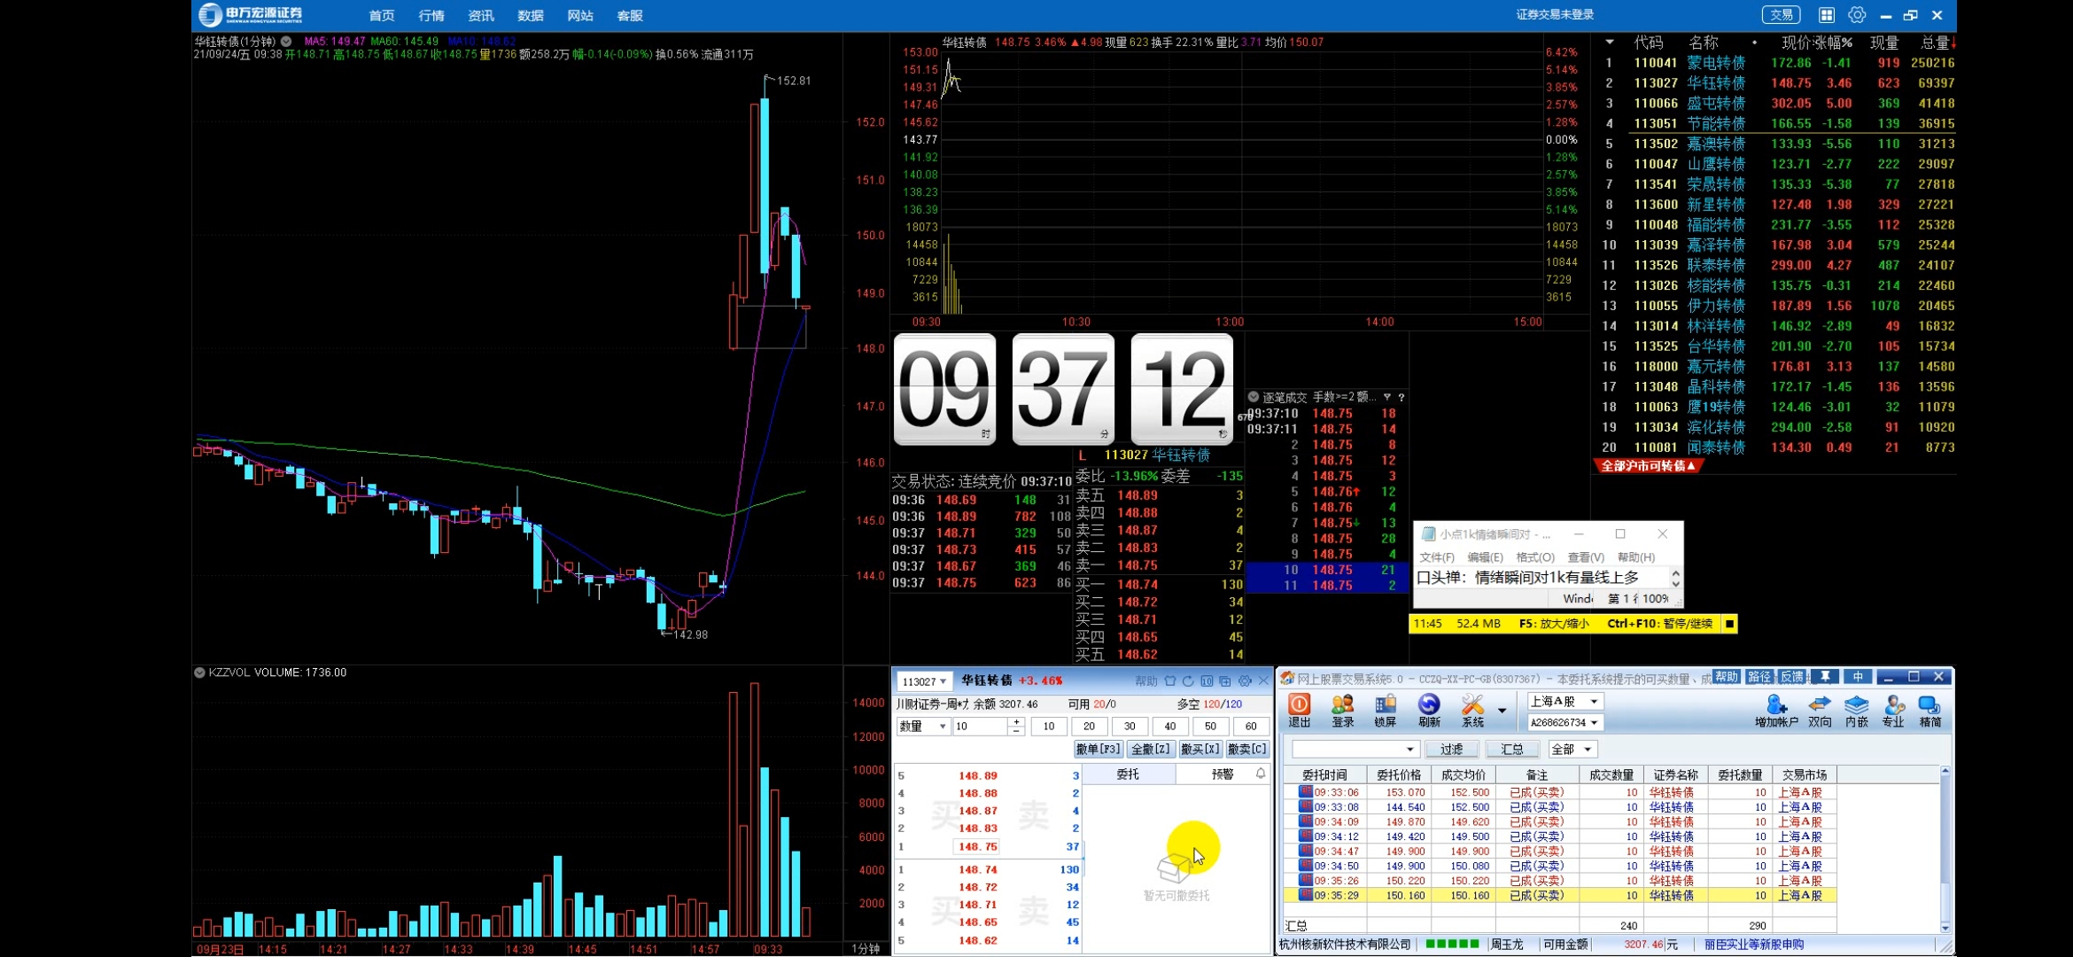The height and width of the screenshot is (957, 2073).
Task: Switch to the 预警 tab
Action: [1223, 774]
